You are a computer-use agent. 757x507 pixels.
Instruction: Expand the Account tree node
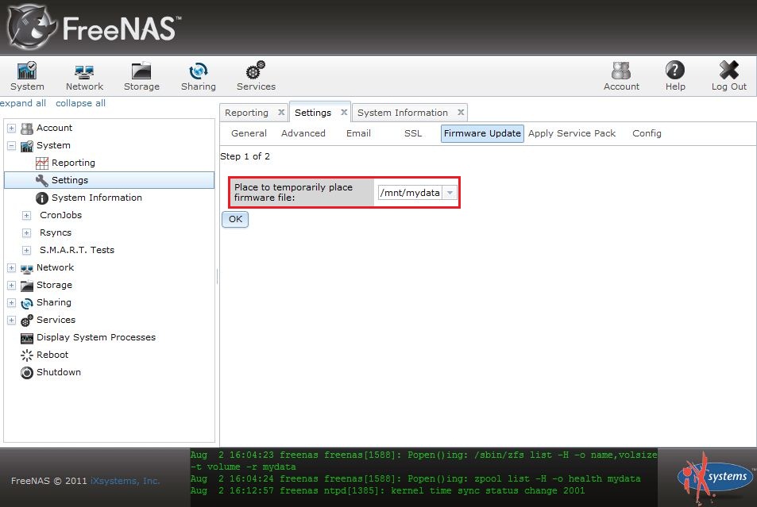click(x=11, y=129)
